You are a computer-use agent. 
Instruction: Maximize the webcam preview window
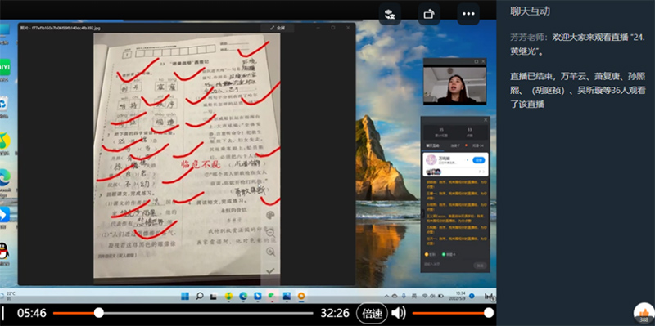point(477,61)
